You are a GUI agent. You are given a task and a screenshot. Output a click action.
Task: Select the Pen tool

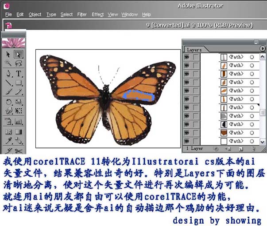pyautogui.click(x=8, y=73)
